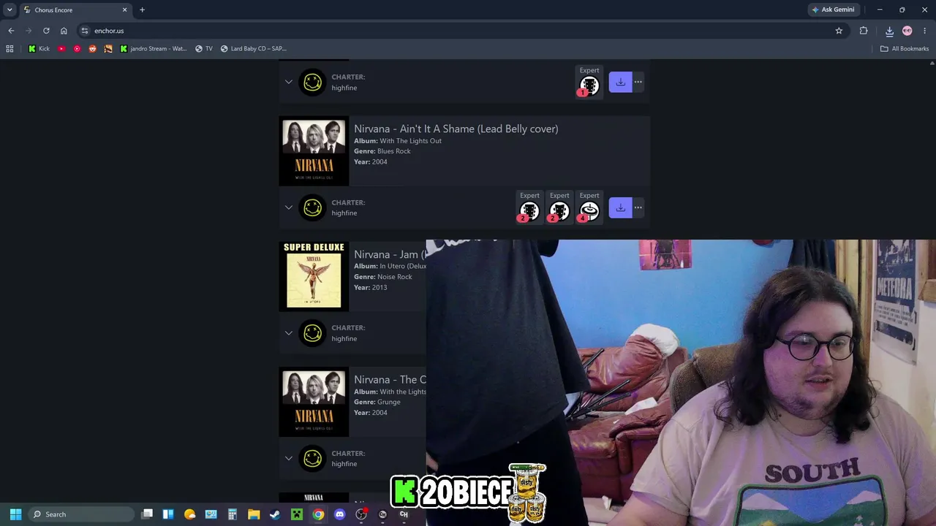The height and width of the screenshot is (526, 936).
Task: Open the Chrome three-dot menu
Action: pyautogui.click(x=926, y=31)
